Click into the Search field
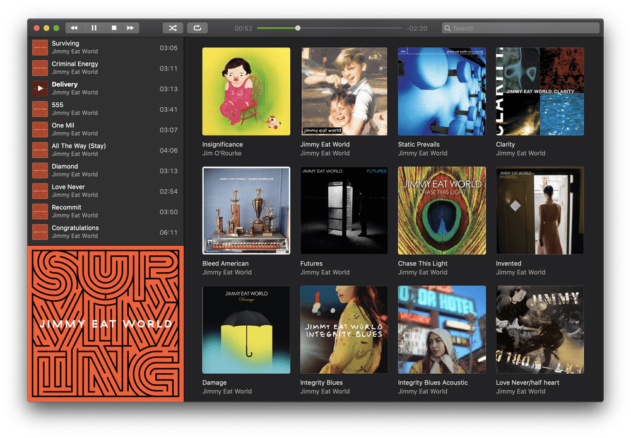 pos(521,28)
